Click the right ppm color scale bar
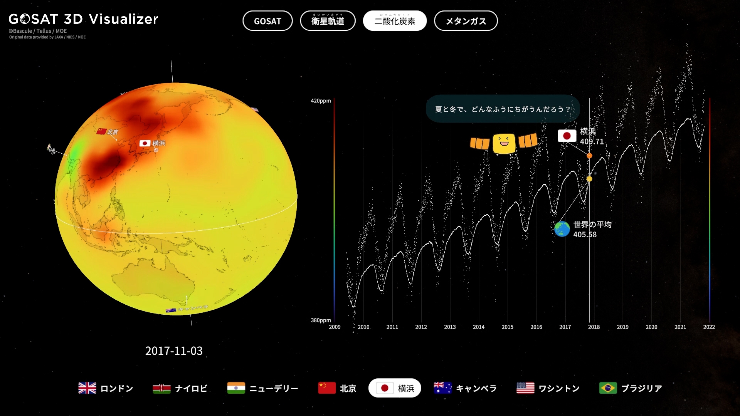Screen dimensions: 740x416 pos(710,210)
